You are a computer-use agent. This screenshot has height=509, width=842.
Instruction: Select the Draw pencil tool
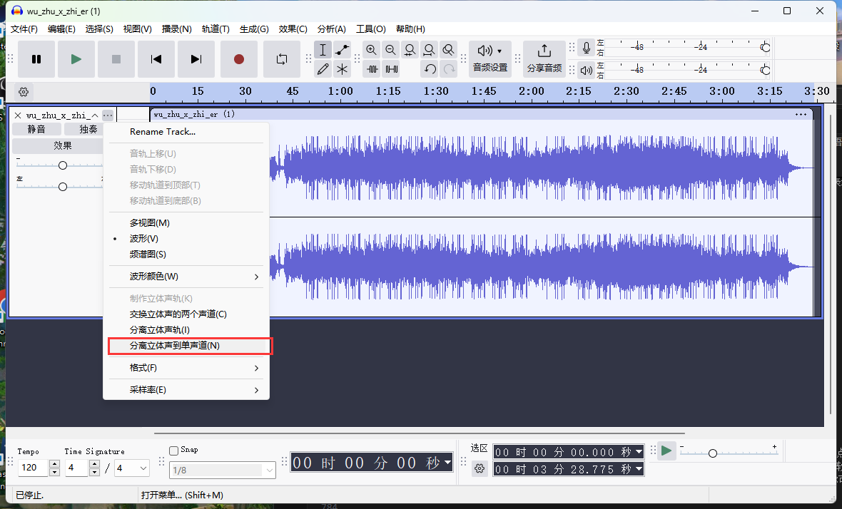pos(323,69)
